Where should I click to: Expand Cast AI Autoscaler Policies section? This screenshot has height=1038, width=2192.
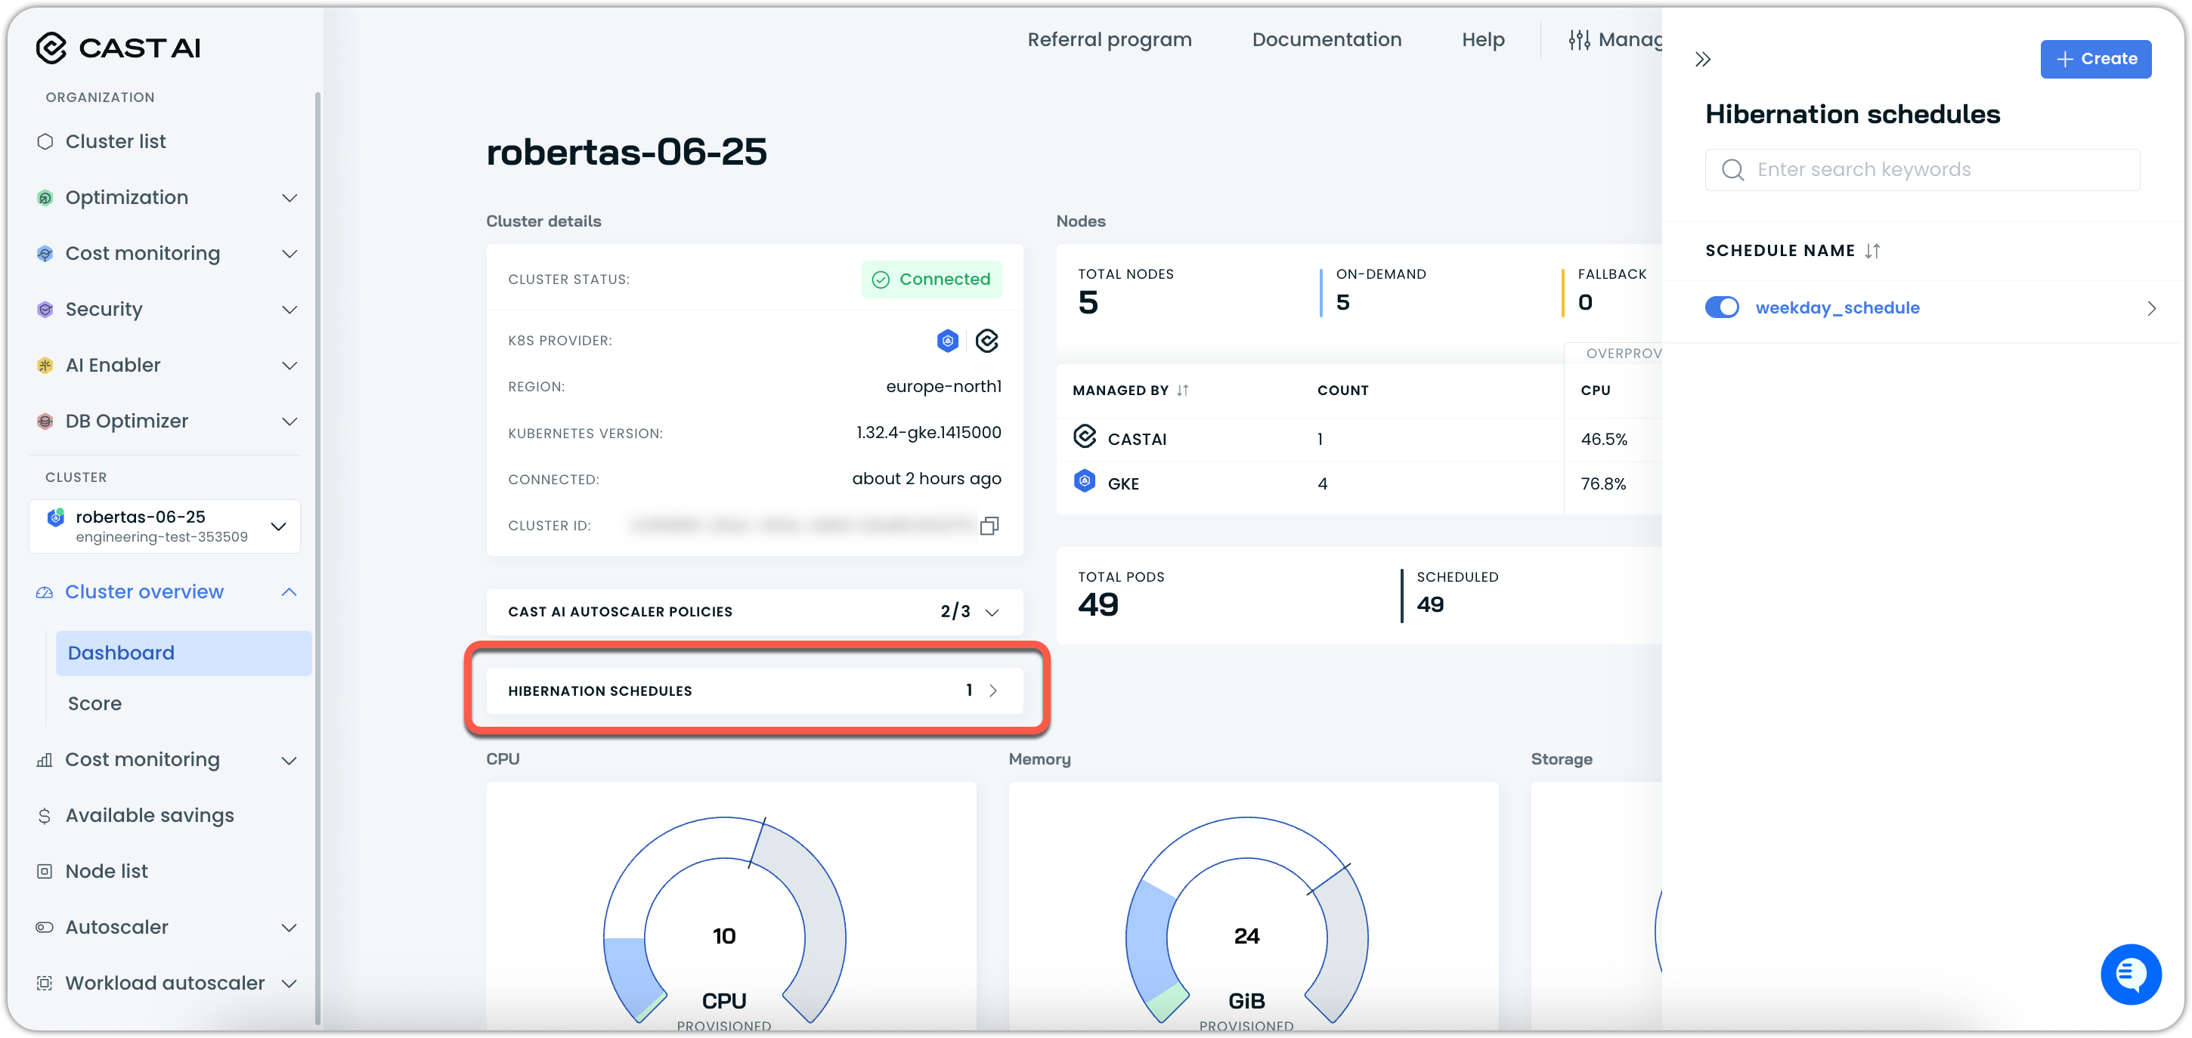pos(992,613)
